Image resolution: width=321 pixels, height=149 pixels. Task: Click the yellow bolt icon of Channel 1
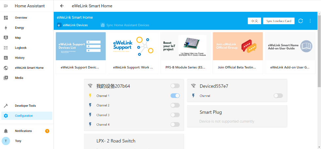[x=90, y=96]
